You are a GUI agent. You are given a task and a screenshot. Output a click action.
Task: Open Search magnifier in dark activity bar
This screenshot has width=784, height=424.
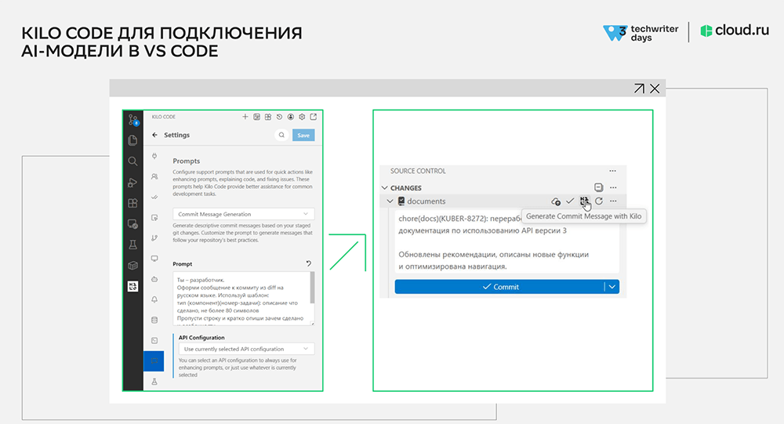click(132, 161)
